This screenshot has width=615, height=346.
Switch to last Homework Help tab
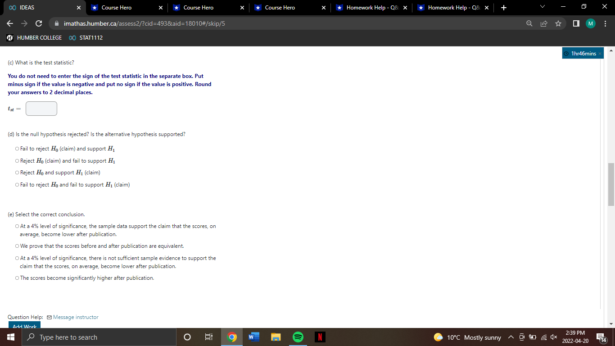tap(453, 8)
